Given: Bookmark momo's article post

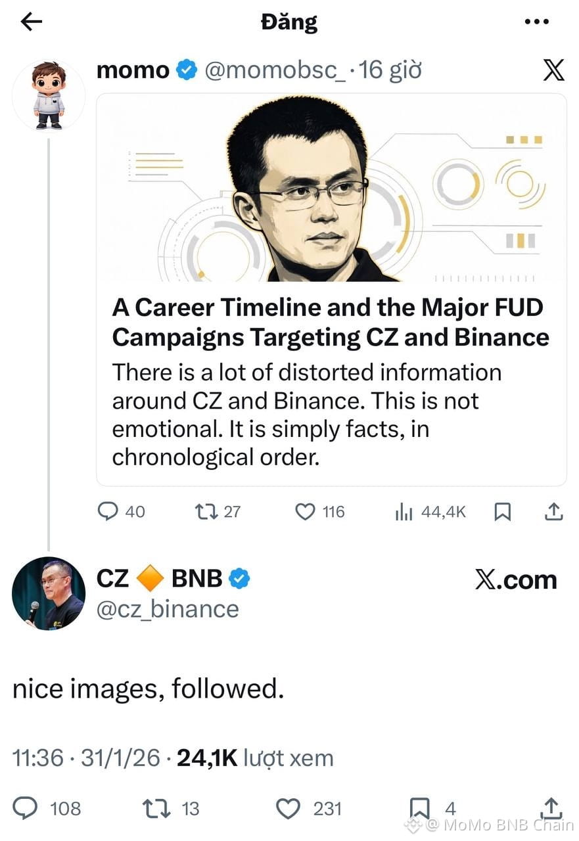Looking at the screenshot, I should (502, 511).
